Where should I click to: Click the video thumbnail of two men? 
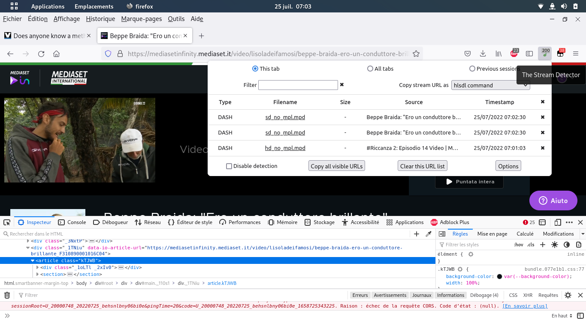[80, 140]
